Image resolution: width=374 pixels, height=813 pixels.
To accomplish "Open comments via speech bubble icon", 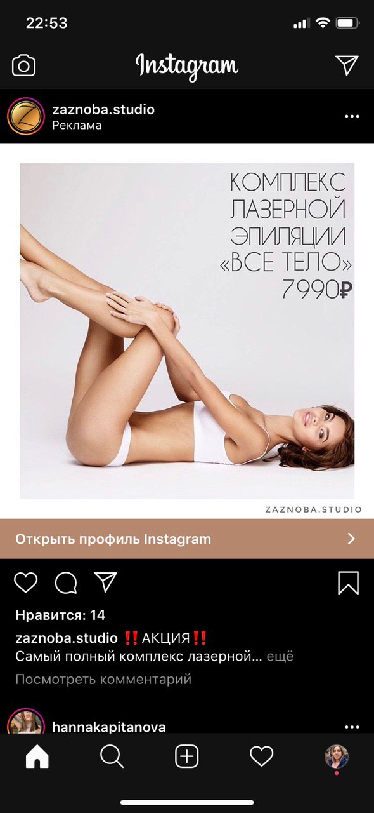I will (x=66, y=582).
